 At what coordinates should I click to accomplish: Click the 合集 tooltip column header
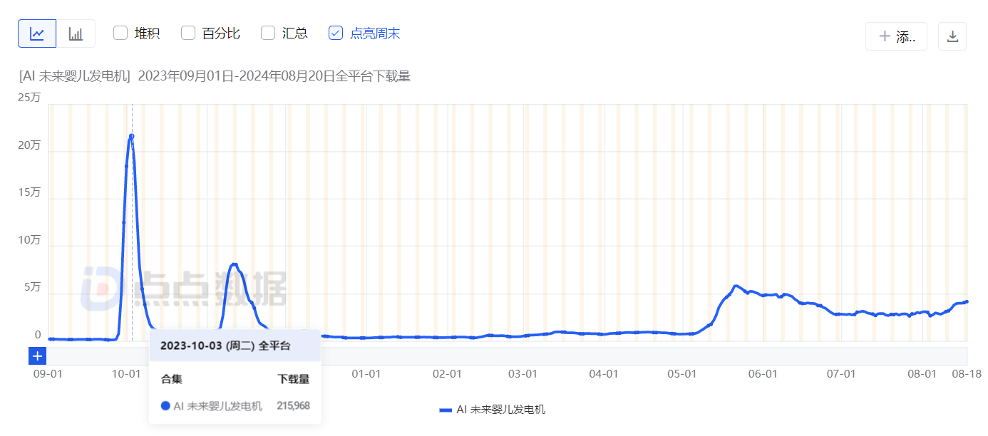coord(172,379)
